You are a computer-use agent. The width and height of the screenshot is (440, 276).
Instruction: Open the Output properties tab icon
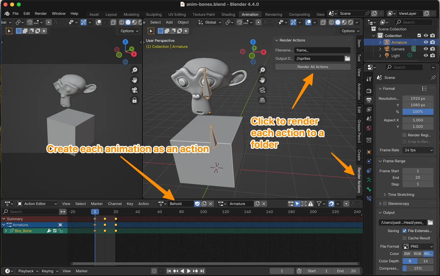(369, 100)
